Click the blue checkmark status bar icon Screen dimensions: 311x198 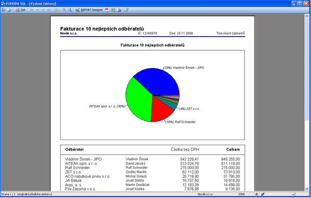pyautogui.click(x=263, y=194)
